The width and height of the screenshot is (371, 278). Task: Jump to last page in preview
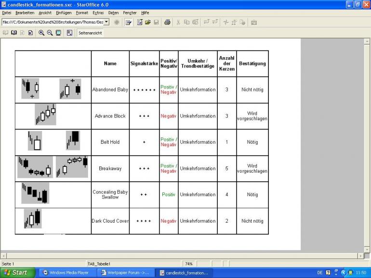tap(30, 33)
